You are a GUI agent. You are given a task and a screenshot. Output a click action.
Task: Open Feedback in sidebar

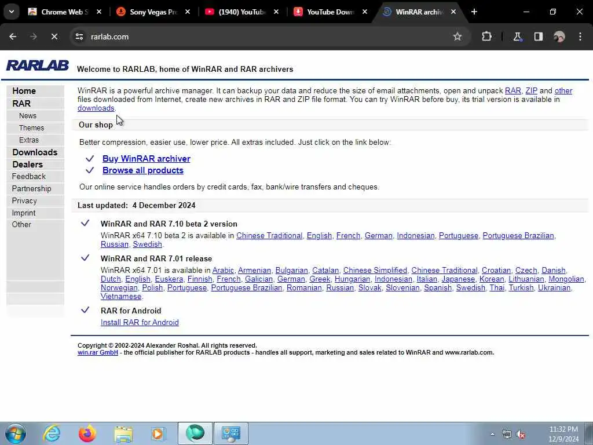tap(29, 176)
